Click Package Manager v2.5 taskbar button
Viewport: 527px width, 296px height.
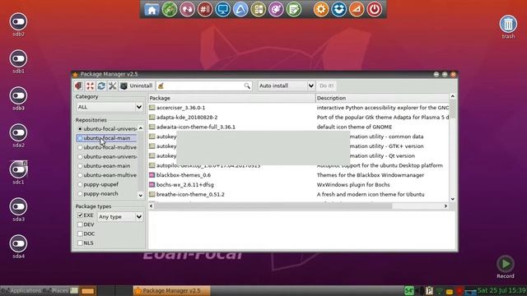point(172,290)
